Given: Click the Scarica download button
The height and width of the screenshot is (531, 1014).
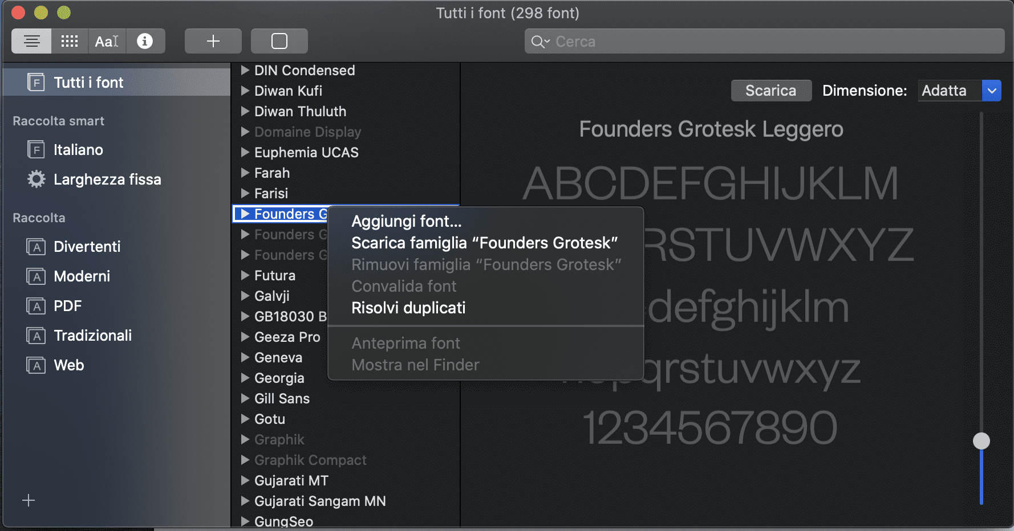Looking at the screenshot, I should pos(771,91).
